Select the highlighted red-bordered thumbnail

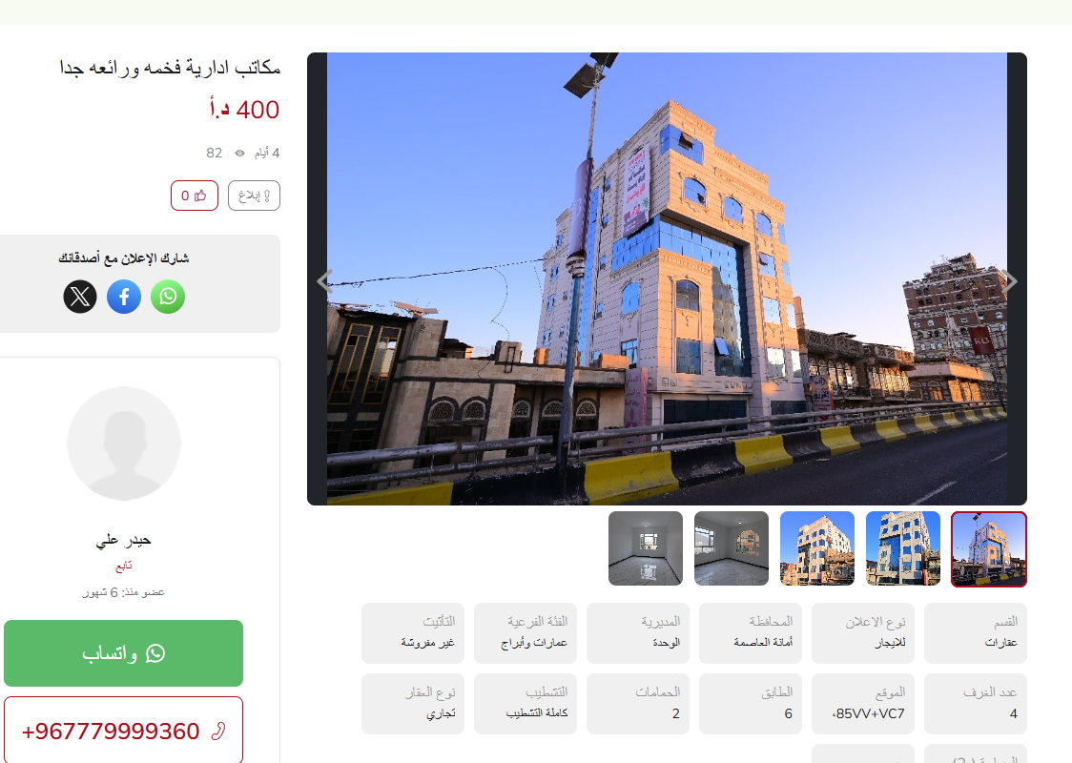click(x=989, y=548)
